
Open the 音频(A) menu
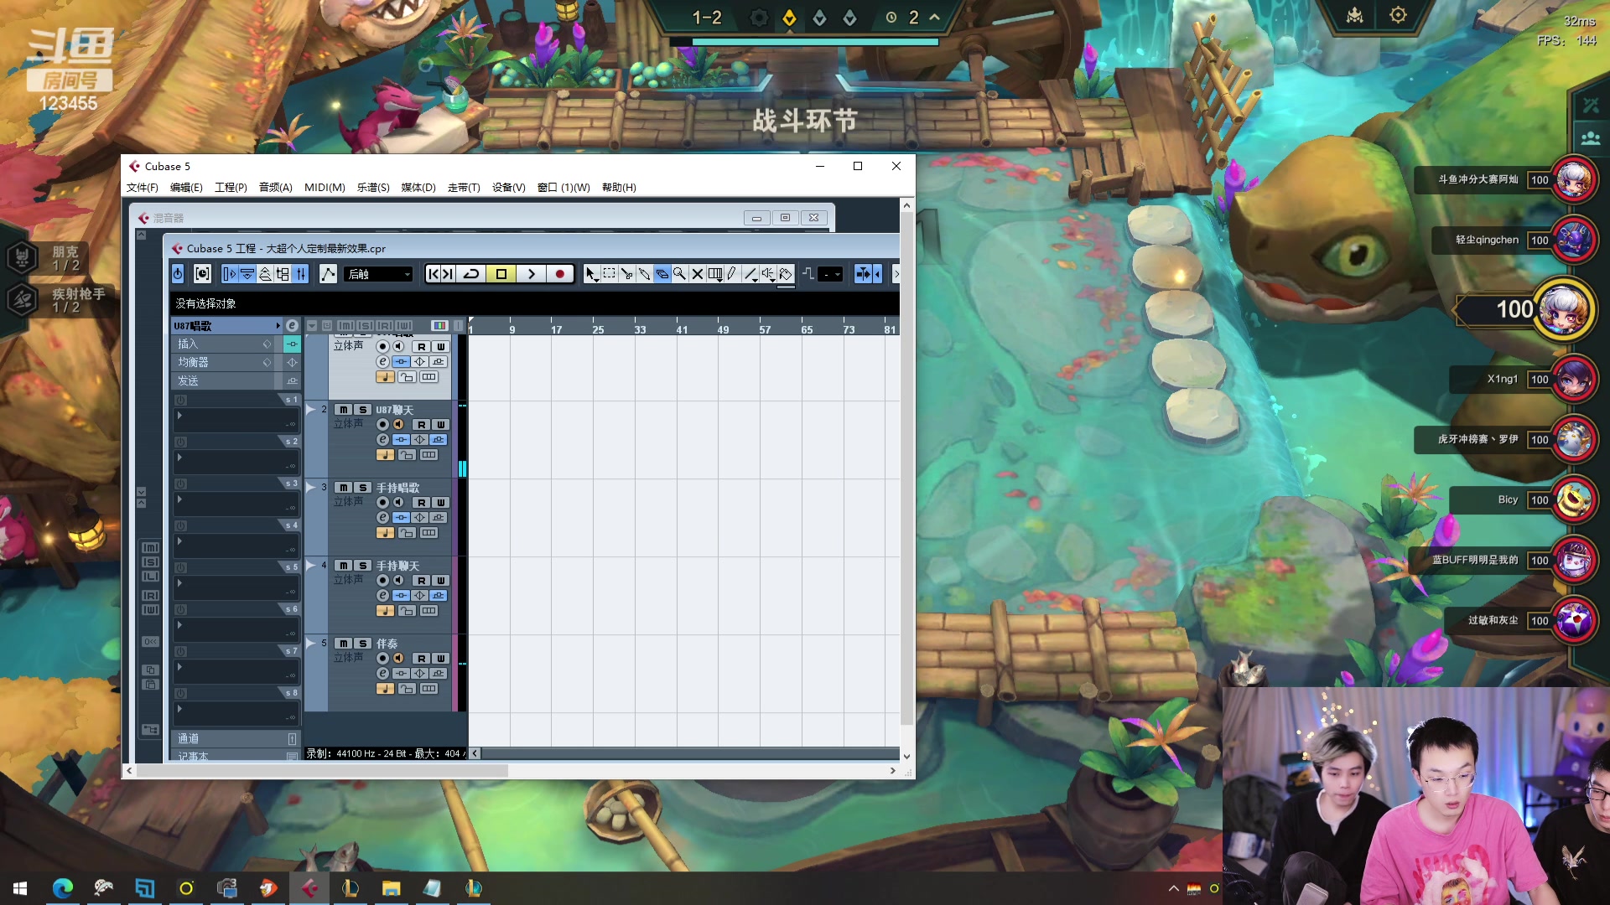(x=275, y=188)
